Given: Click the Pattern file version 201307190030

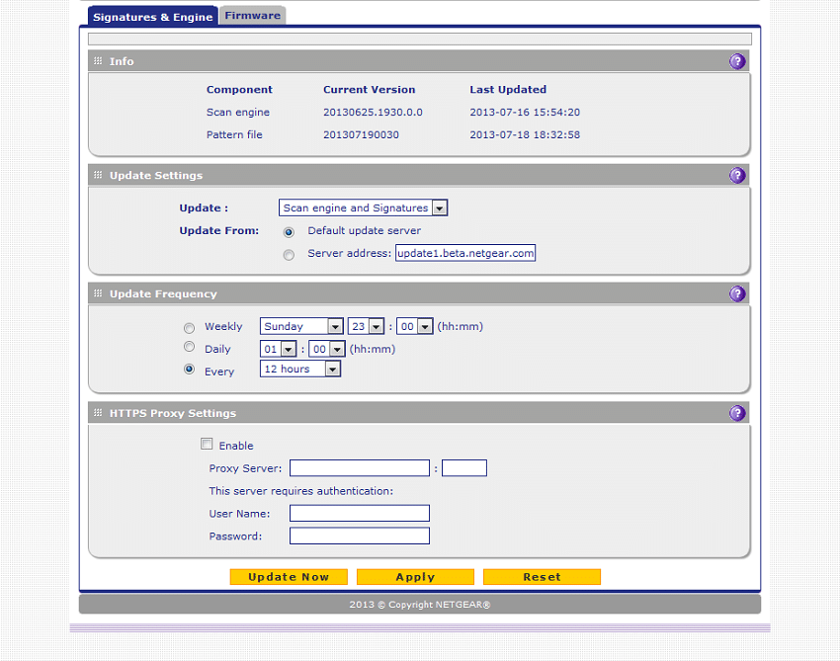Looking at the screenshot, I should [x=361, y=134].
